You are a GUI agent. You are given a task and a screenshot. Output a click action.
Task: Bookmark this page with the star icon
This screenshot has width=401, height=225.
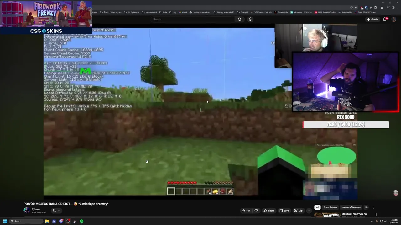[x=356, y=7]
